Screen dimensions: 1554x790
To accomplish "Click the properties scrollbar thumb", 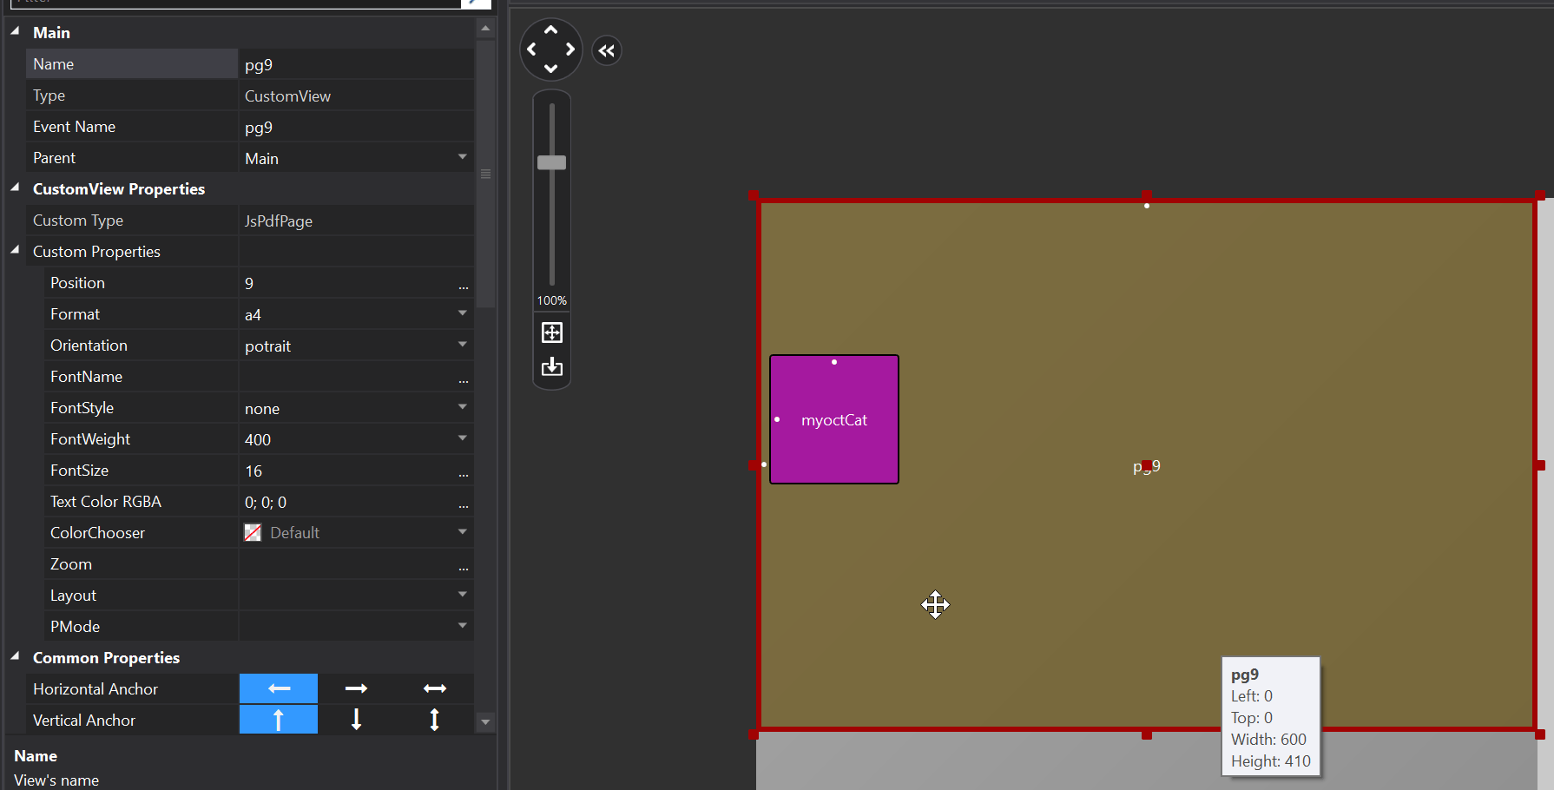I will (x=486, y=174).
